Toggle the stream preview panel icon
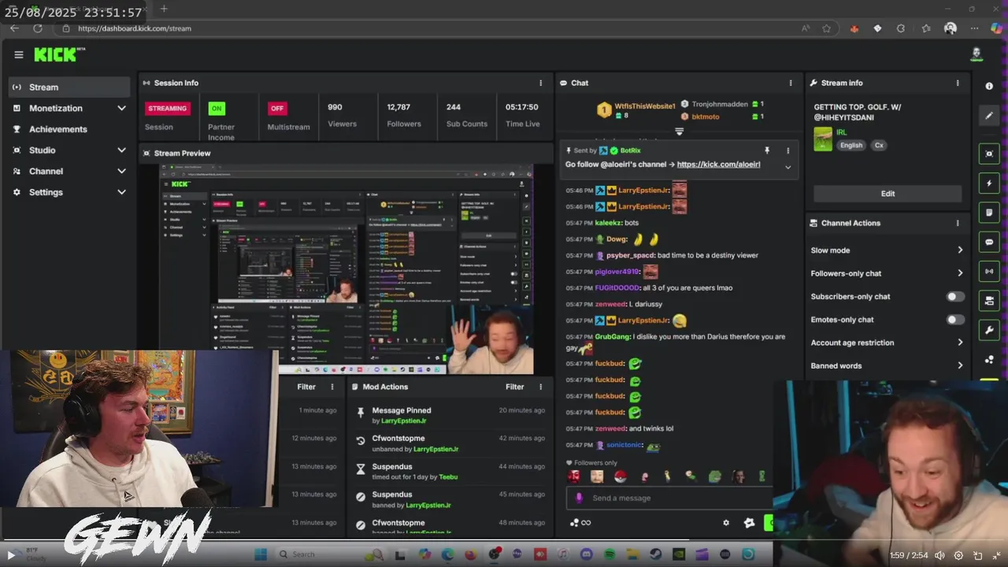 (x=989, y=154)
